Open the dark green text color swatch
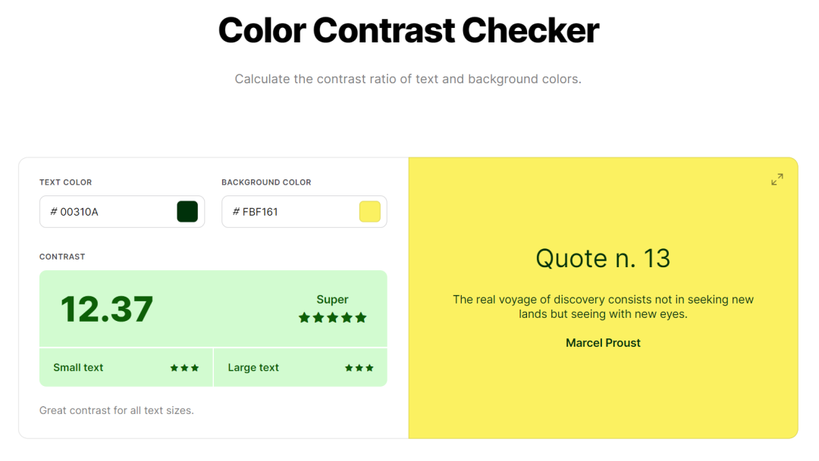 [187, 212]
